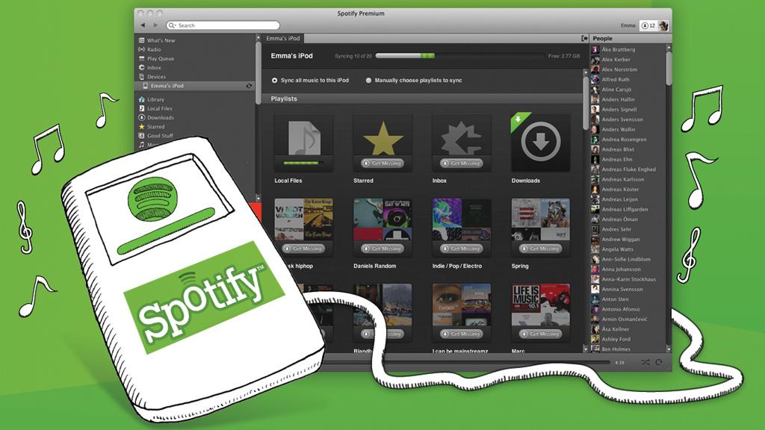Switch to the Emma's iPod tab
The image size is (765, 430).
click(x=284, y=38)
